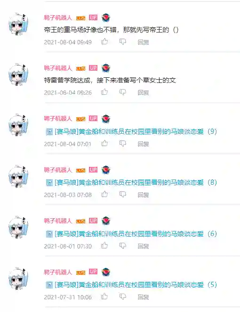This screenshot has width=240, height=312.
Task: Dislike the comment posted 2021-08-03 07:08
Action: point(122,194)
